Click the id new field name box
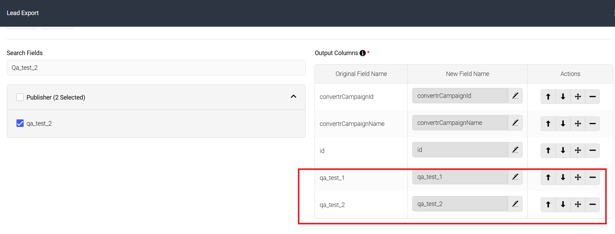The image size is (615, 234). coord(460,150)
